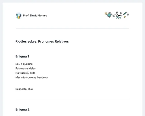Click the Enigma 1 heading
Screen dimensions: 145x116
pyautogui.click(x=22, y=56)
